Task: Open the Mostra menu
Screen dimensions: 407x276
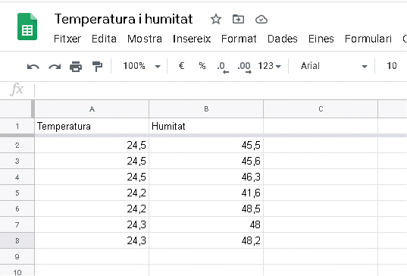Action: [x=145, y=39]
